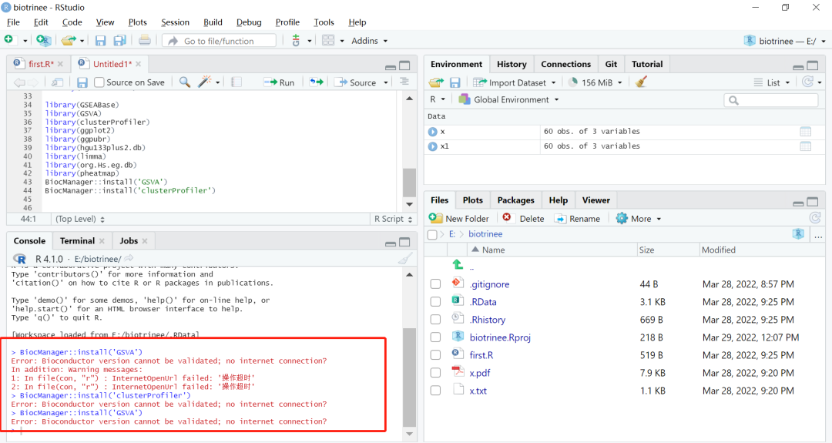Open the Session menu

(175, 22)
